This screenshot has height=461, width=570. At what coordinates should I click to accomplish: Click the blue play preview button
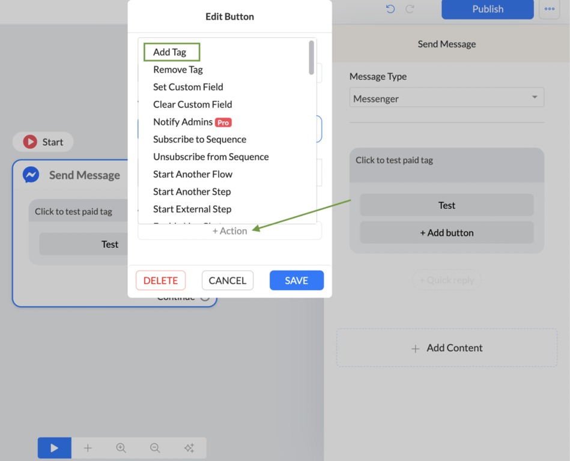click(x=55, y=448)
